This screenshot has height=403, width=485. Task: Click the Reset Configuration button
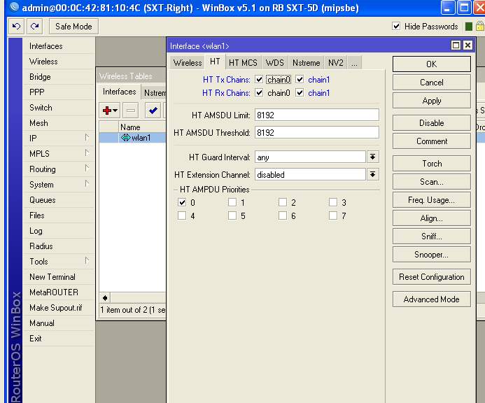[x=432, y=277]
